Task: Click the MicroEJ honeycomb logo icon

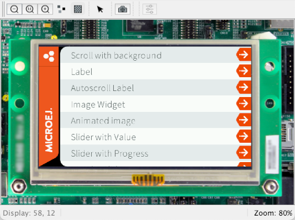Action: pyautogui.click(x=49, y=56)
